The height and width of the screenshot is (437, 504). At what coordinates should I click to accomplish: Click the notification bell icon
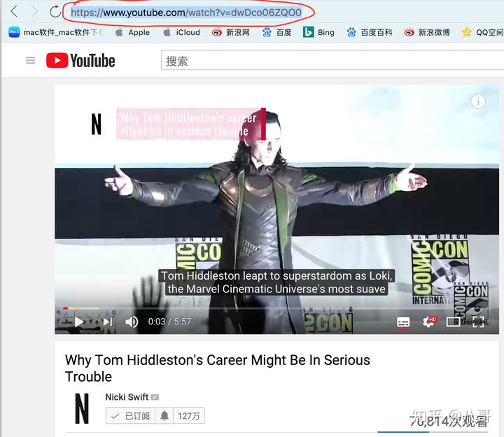[x=164, y=416]
